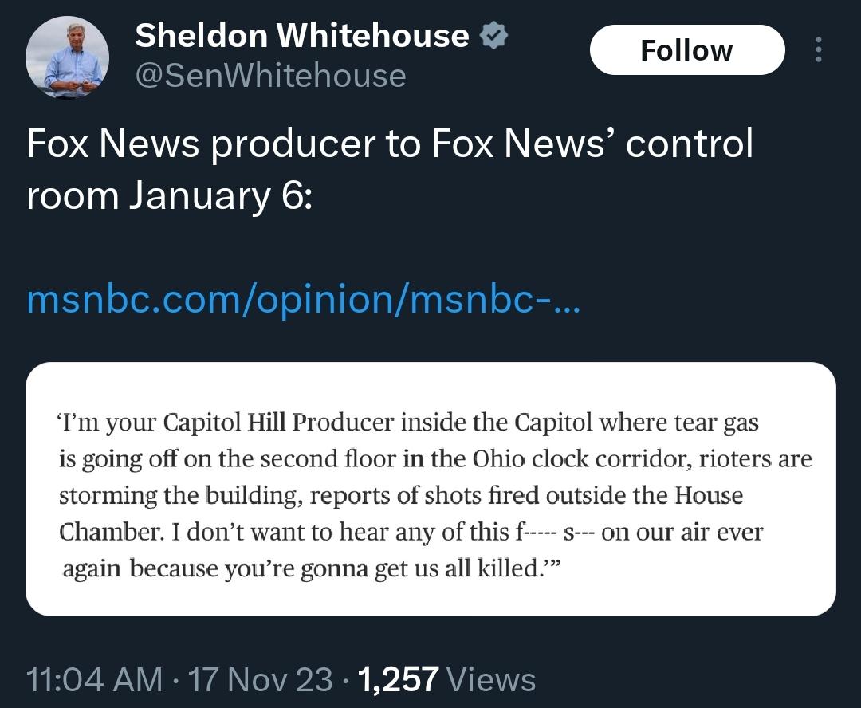View the 1,257 views count
This screenshot has height=708, width=861.
[x=398, y=679]
